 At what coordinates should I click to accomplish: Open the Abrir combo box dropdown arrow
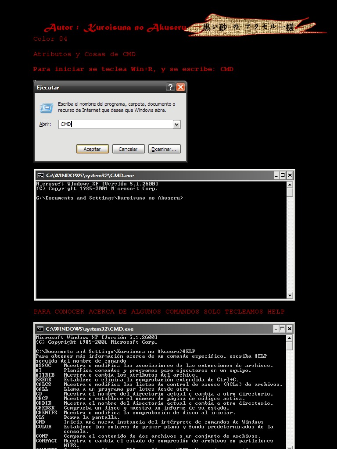coord(176,124)
